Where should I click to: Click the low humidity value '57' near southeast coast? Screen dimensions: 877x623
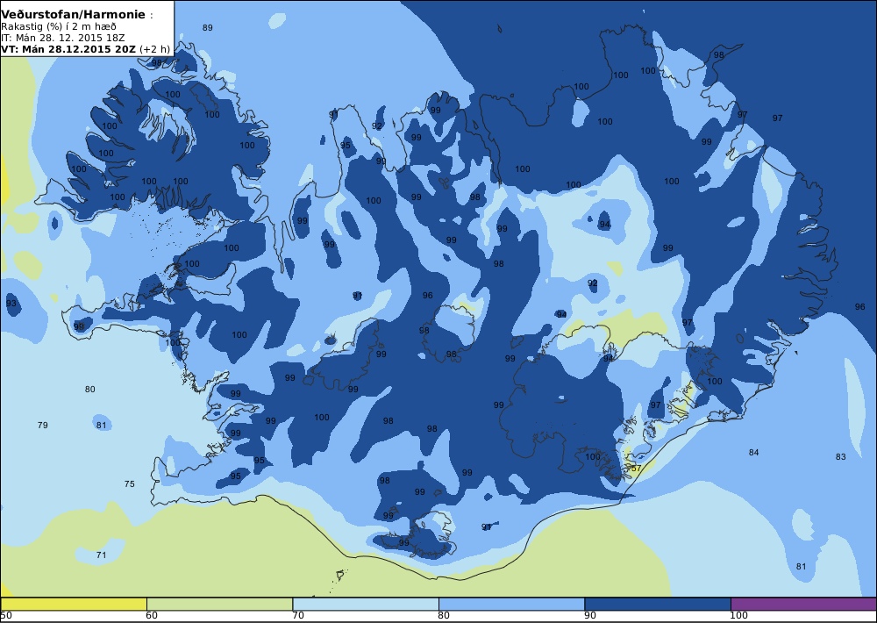(x=636, y=468)
